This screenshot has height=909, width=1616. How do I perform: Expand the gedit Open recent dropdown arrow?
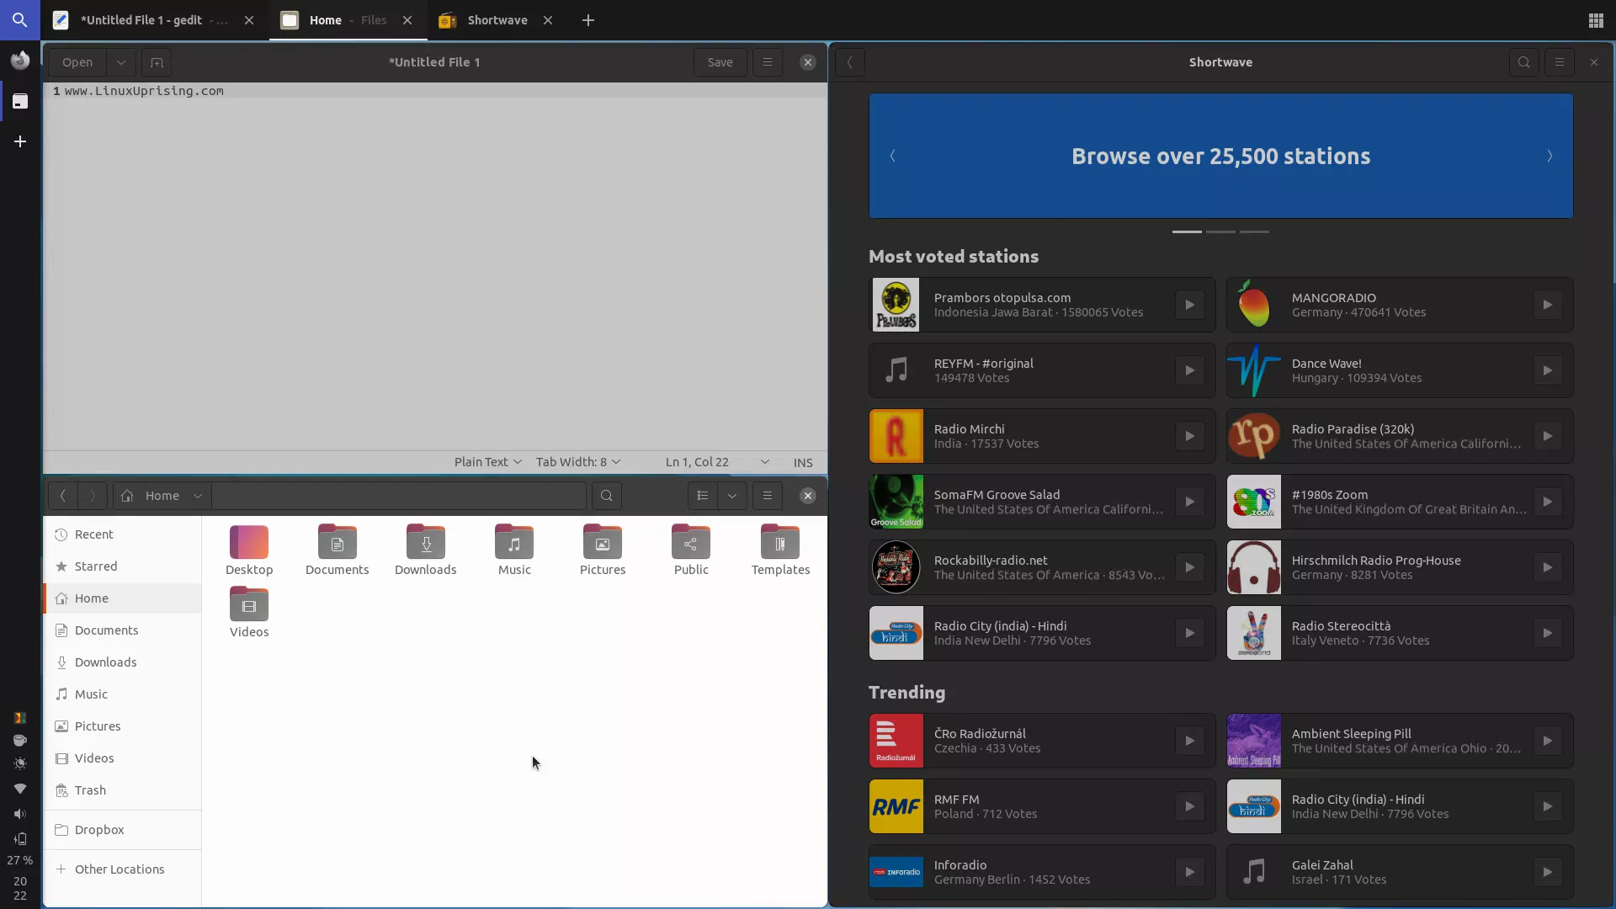pos(120,62)
